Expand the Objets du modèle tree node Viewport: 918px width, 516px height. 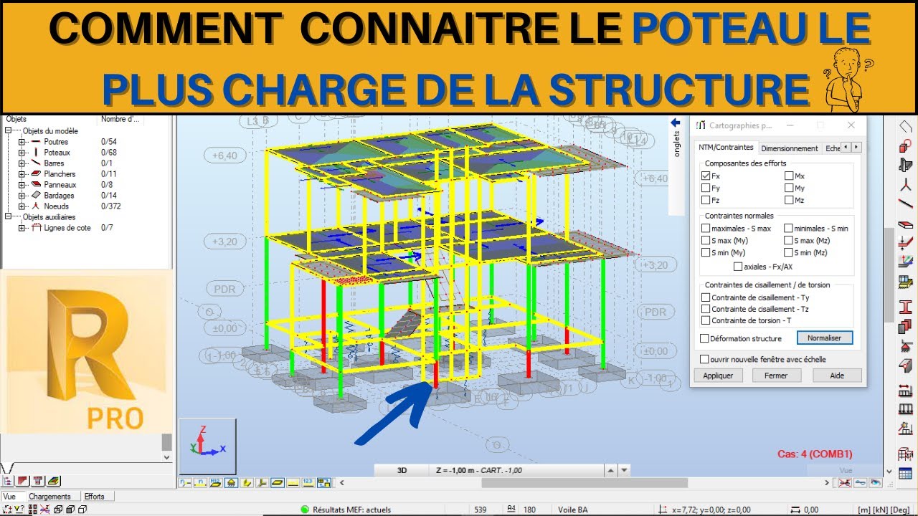tap(9, 131)
